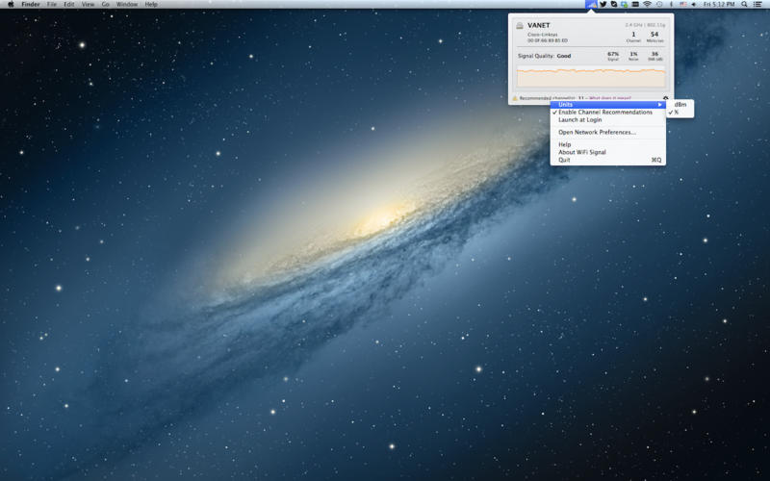The height and width of the screenshot is (481, 770).
Task: Click the WiFi Signal menu bar icon
Action: [591, 4]
